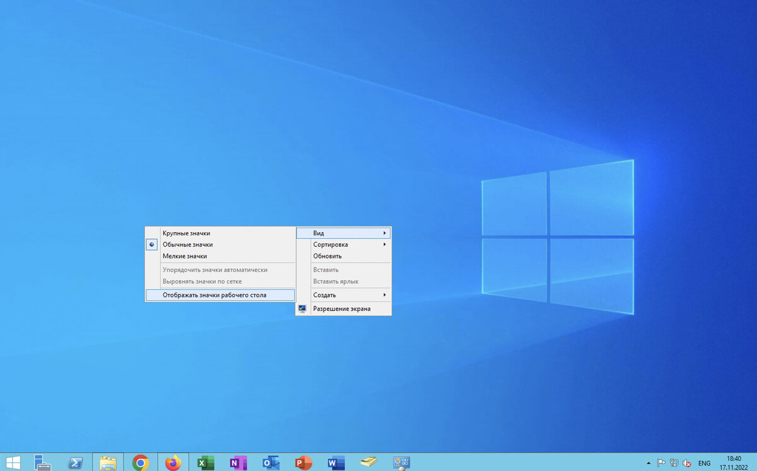
Task: Open Control Panel from taskbar
Action: 402,463
